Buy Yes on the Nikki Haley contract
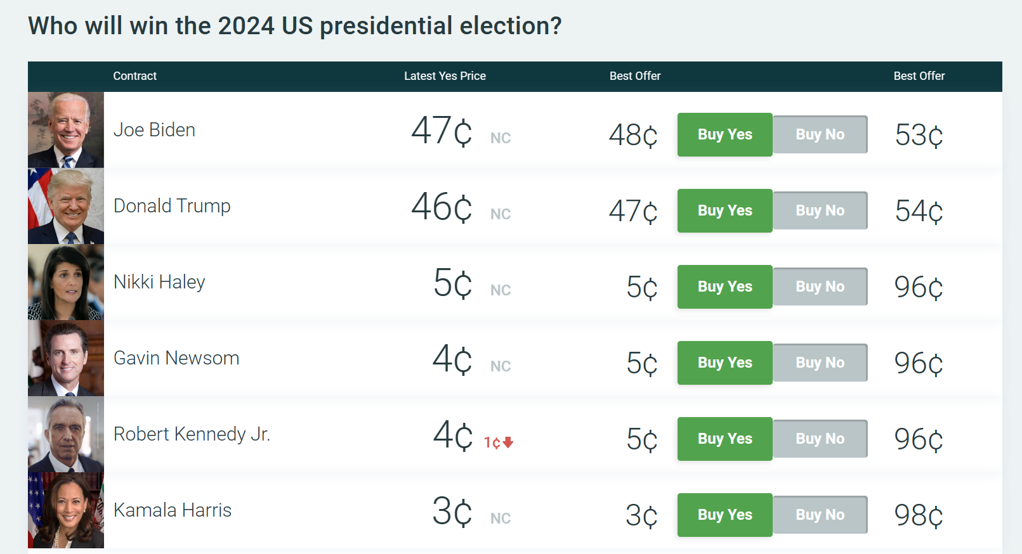1022x554 pixels. [x=724, y=287]
